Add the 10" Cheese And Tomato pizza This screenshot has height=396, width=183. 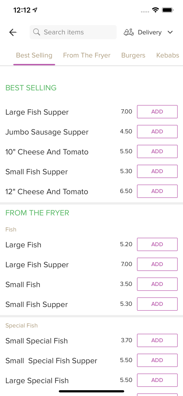click(x=157, y=151)
